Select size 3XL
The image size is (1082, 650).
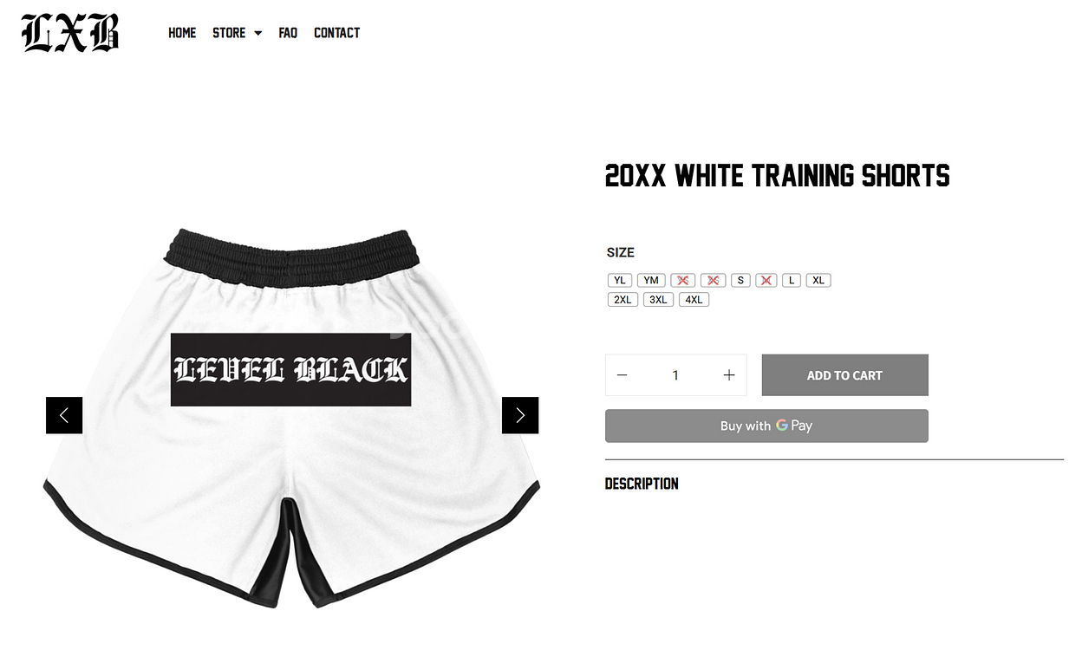coord(658,300)
